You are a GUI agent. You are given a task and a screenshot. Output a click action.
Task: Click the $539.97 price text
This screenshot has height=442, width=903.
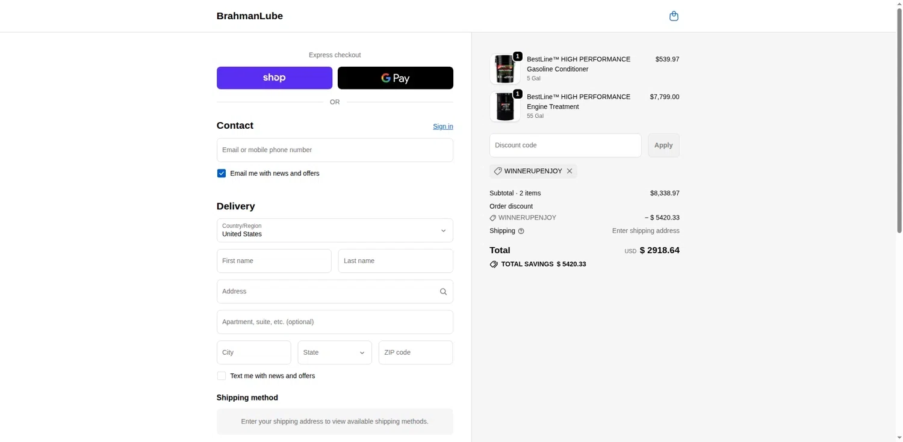click(x=667, y=60)
